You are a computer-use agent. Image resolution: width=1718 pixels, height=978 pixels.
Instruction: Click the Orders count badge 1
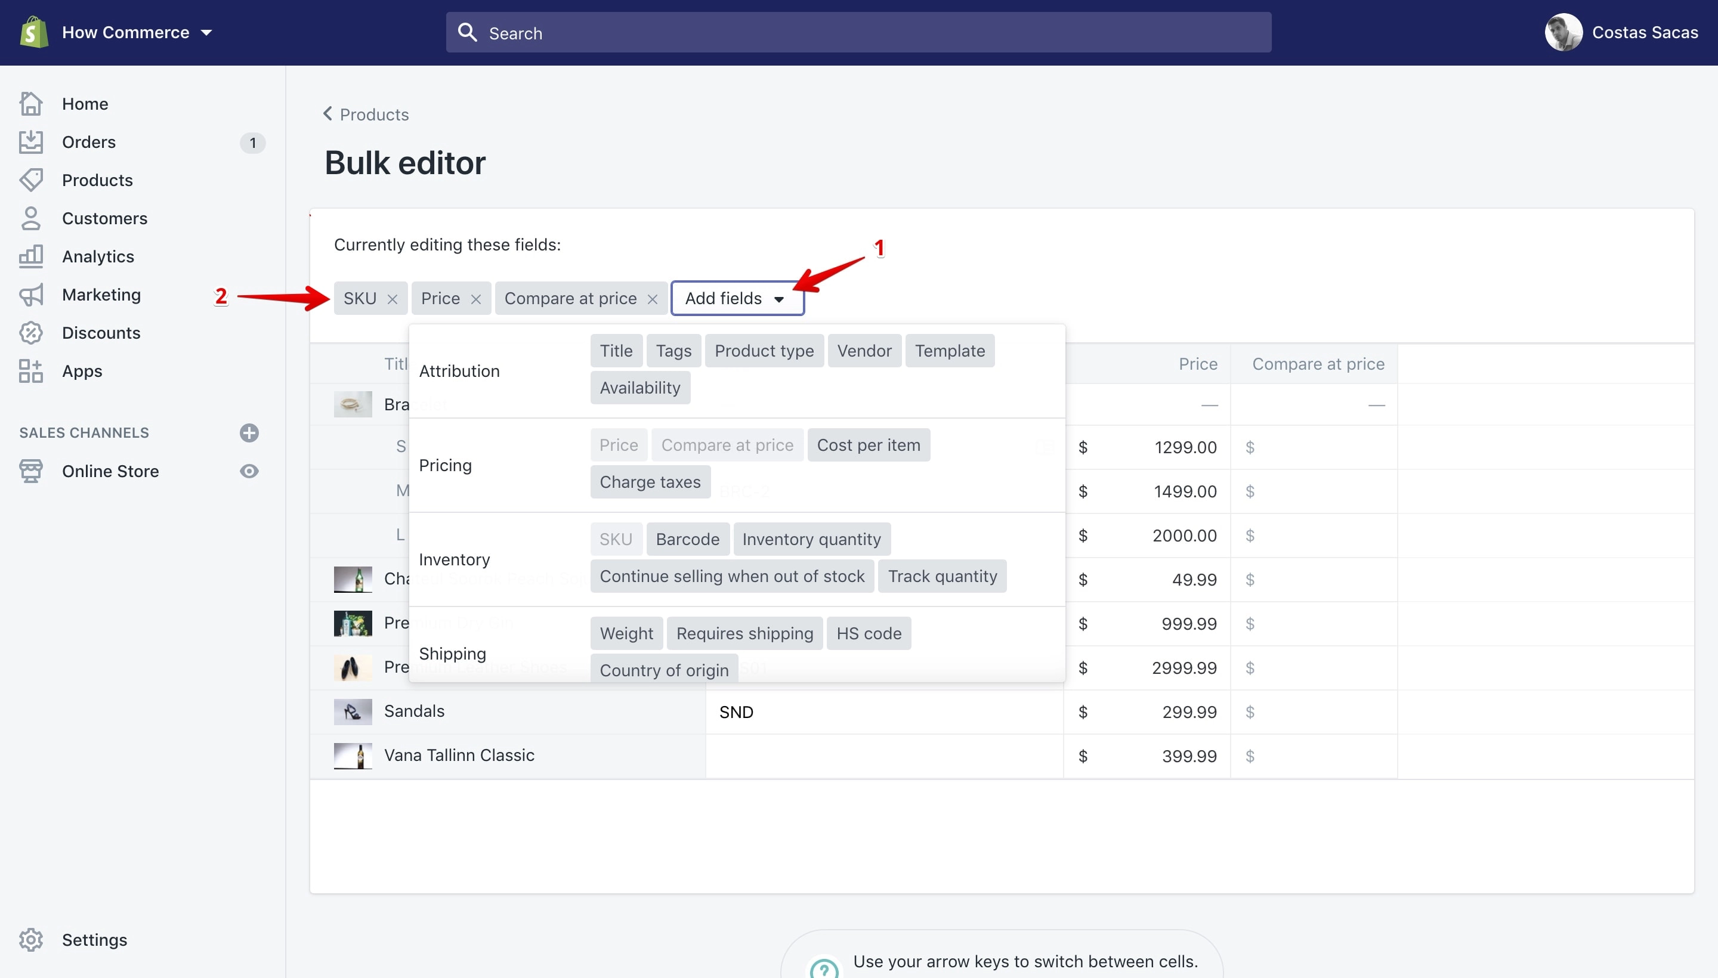[252, 143]
